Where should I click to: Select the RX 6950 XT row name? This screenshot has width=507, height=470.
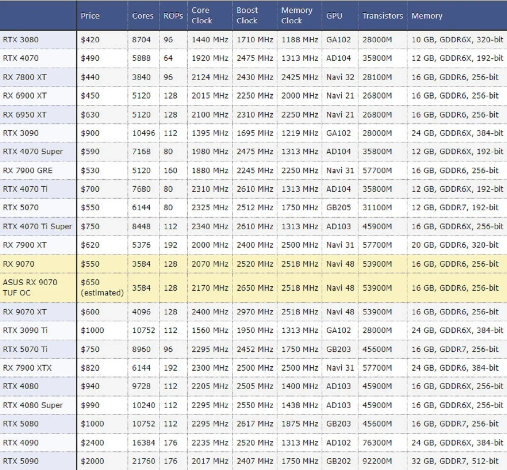(x=24, y=115)
